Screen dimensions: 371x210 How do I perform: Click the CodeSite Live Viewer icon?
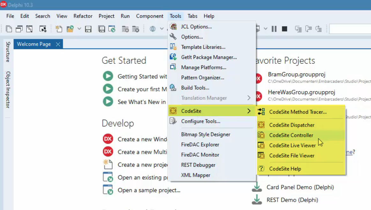[261, 145]
